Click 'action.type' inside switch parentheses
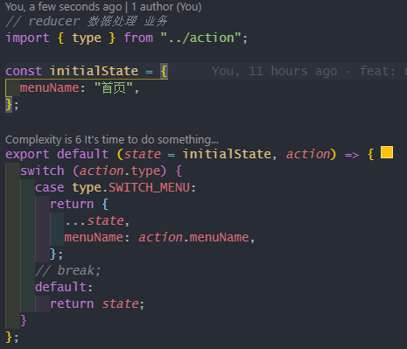407x349 pixels. [x=120, y=171]
